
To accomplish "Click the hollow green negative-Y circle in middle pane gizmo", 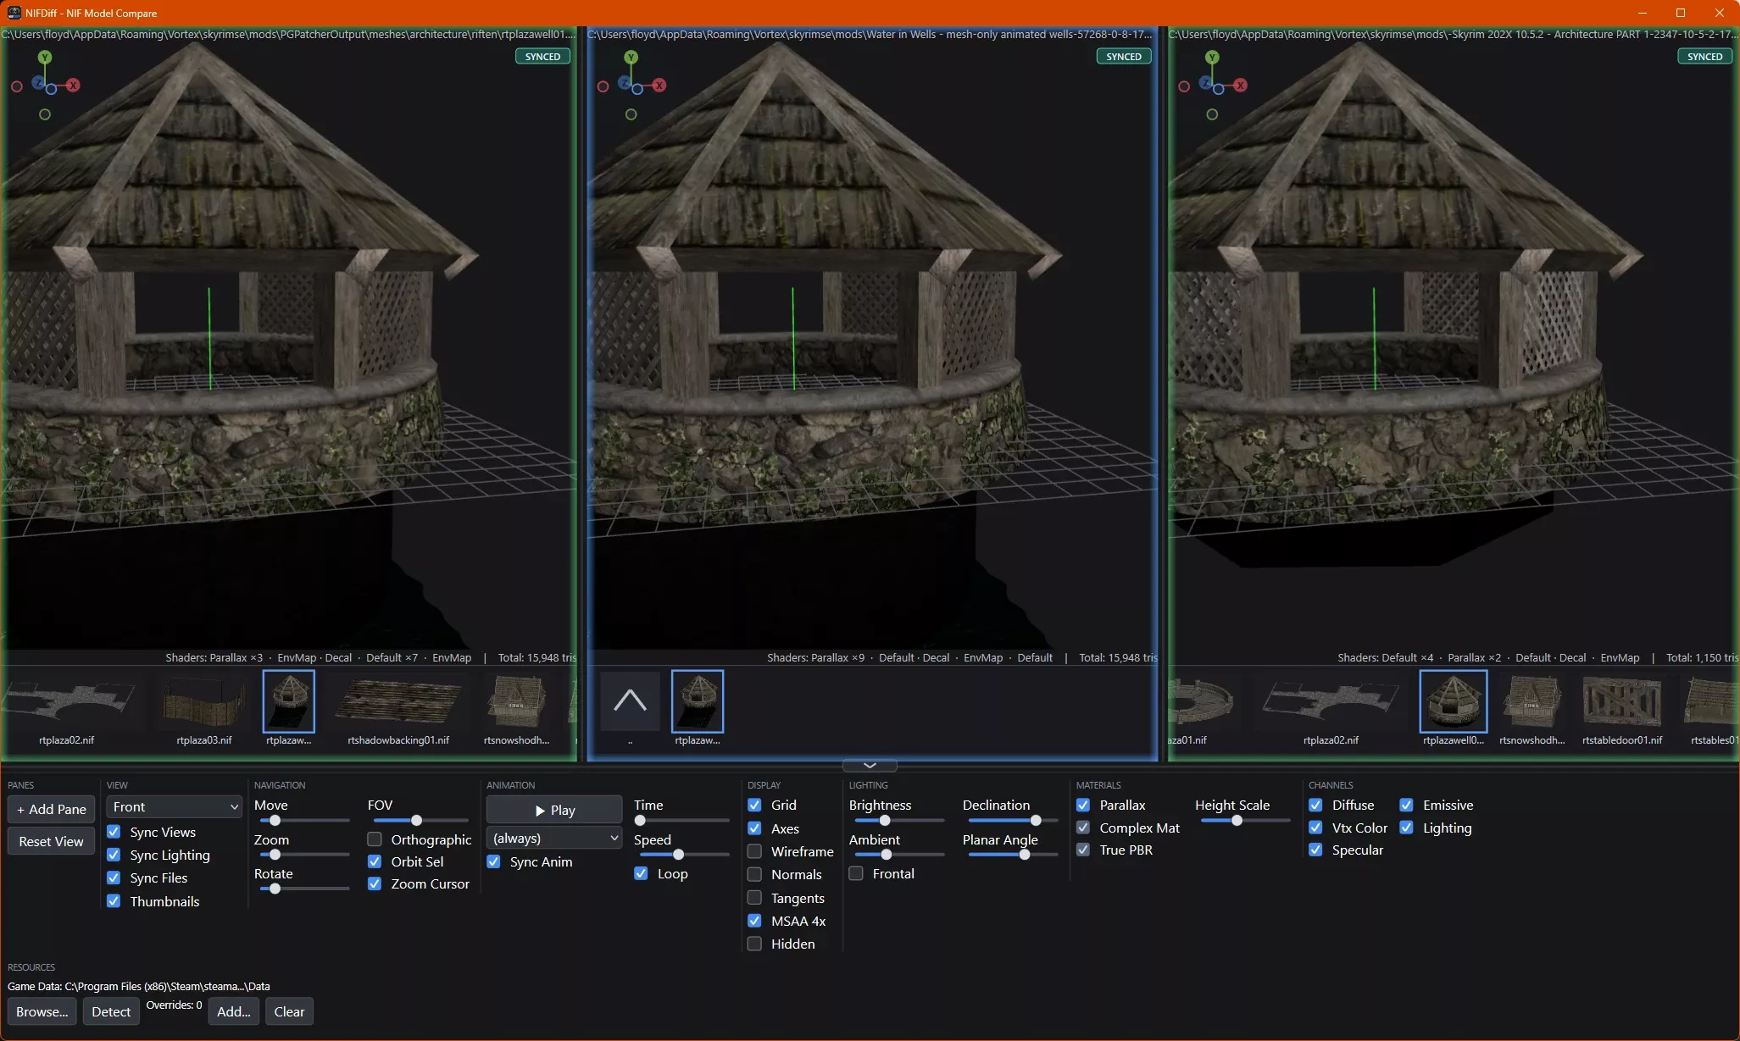I will point(631,114).
